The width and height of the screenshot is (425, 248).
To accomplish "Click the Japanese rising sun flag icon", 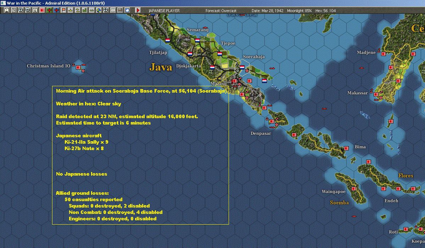I will tap(42, 10).
